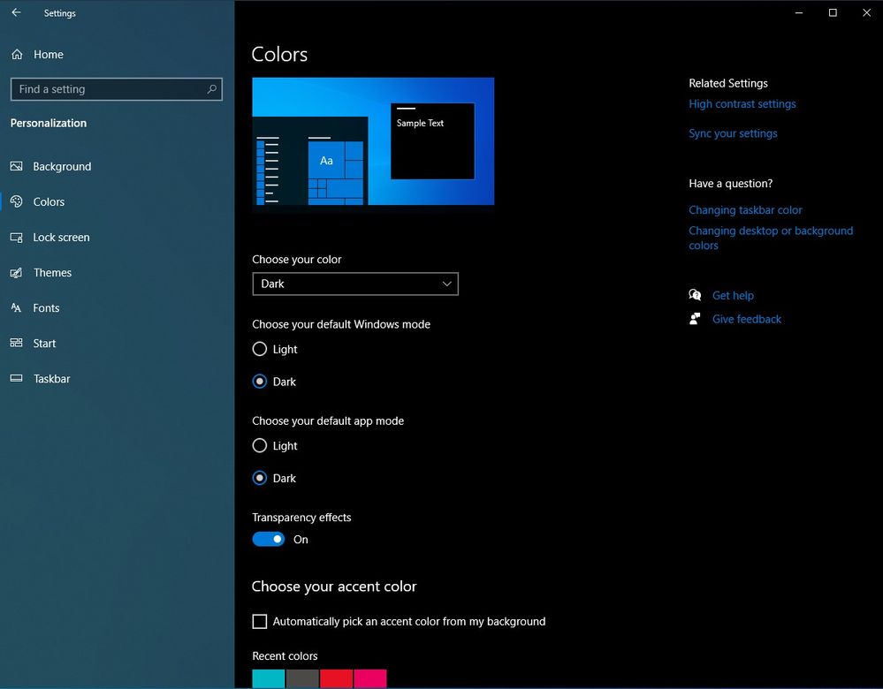Go back with the Settings back arrow

(16, 12)
